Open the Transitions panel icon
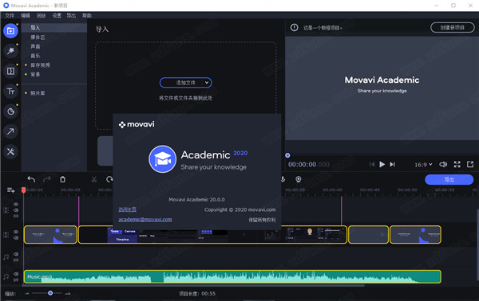479x301 pixels. pos(10,71)
